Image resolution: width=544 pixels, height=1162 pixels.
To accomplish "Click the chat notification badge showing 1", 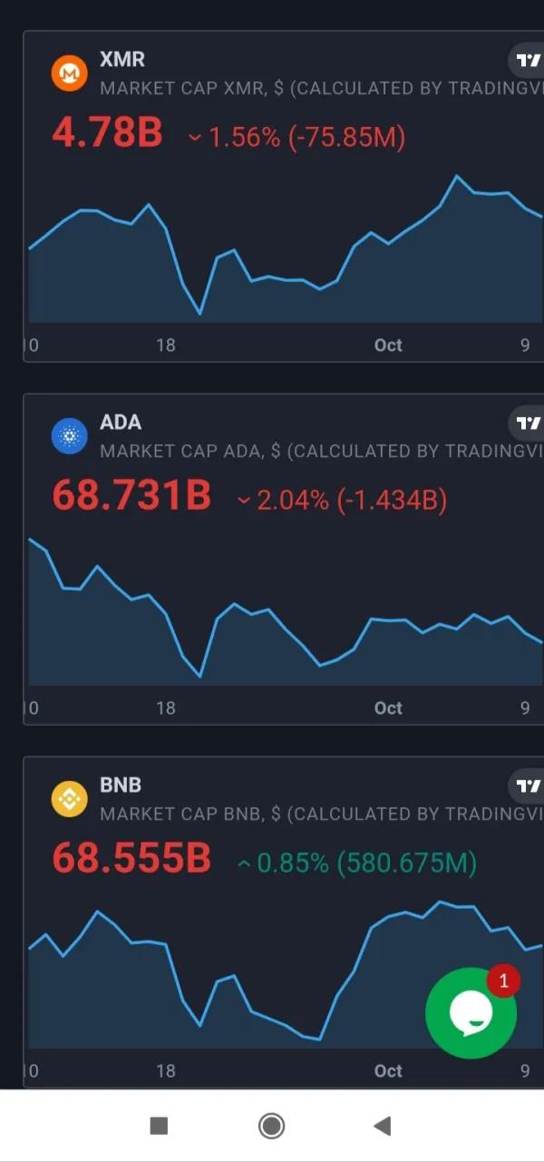I will pyautogui.click(x=503, y=981).
